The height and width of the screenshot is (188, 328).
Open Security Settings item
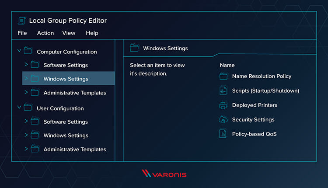(x=253, y=120)
